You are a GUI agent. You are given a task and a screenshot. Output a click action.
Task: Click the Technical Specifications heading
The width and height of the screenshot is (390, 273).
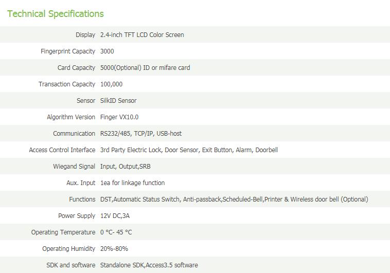(x=55, y=14)
